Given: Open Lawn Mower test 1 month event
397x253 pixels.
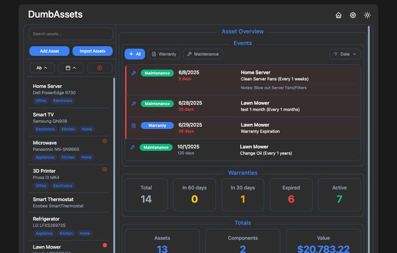Looking at the screenshot, I should point(243,106).
